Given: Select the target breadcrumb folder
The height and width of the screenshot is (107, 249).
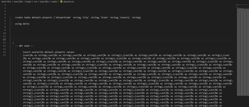Looking at the screenshot, I should [x=28, y=2].
